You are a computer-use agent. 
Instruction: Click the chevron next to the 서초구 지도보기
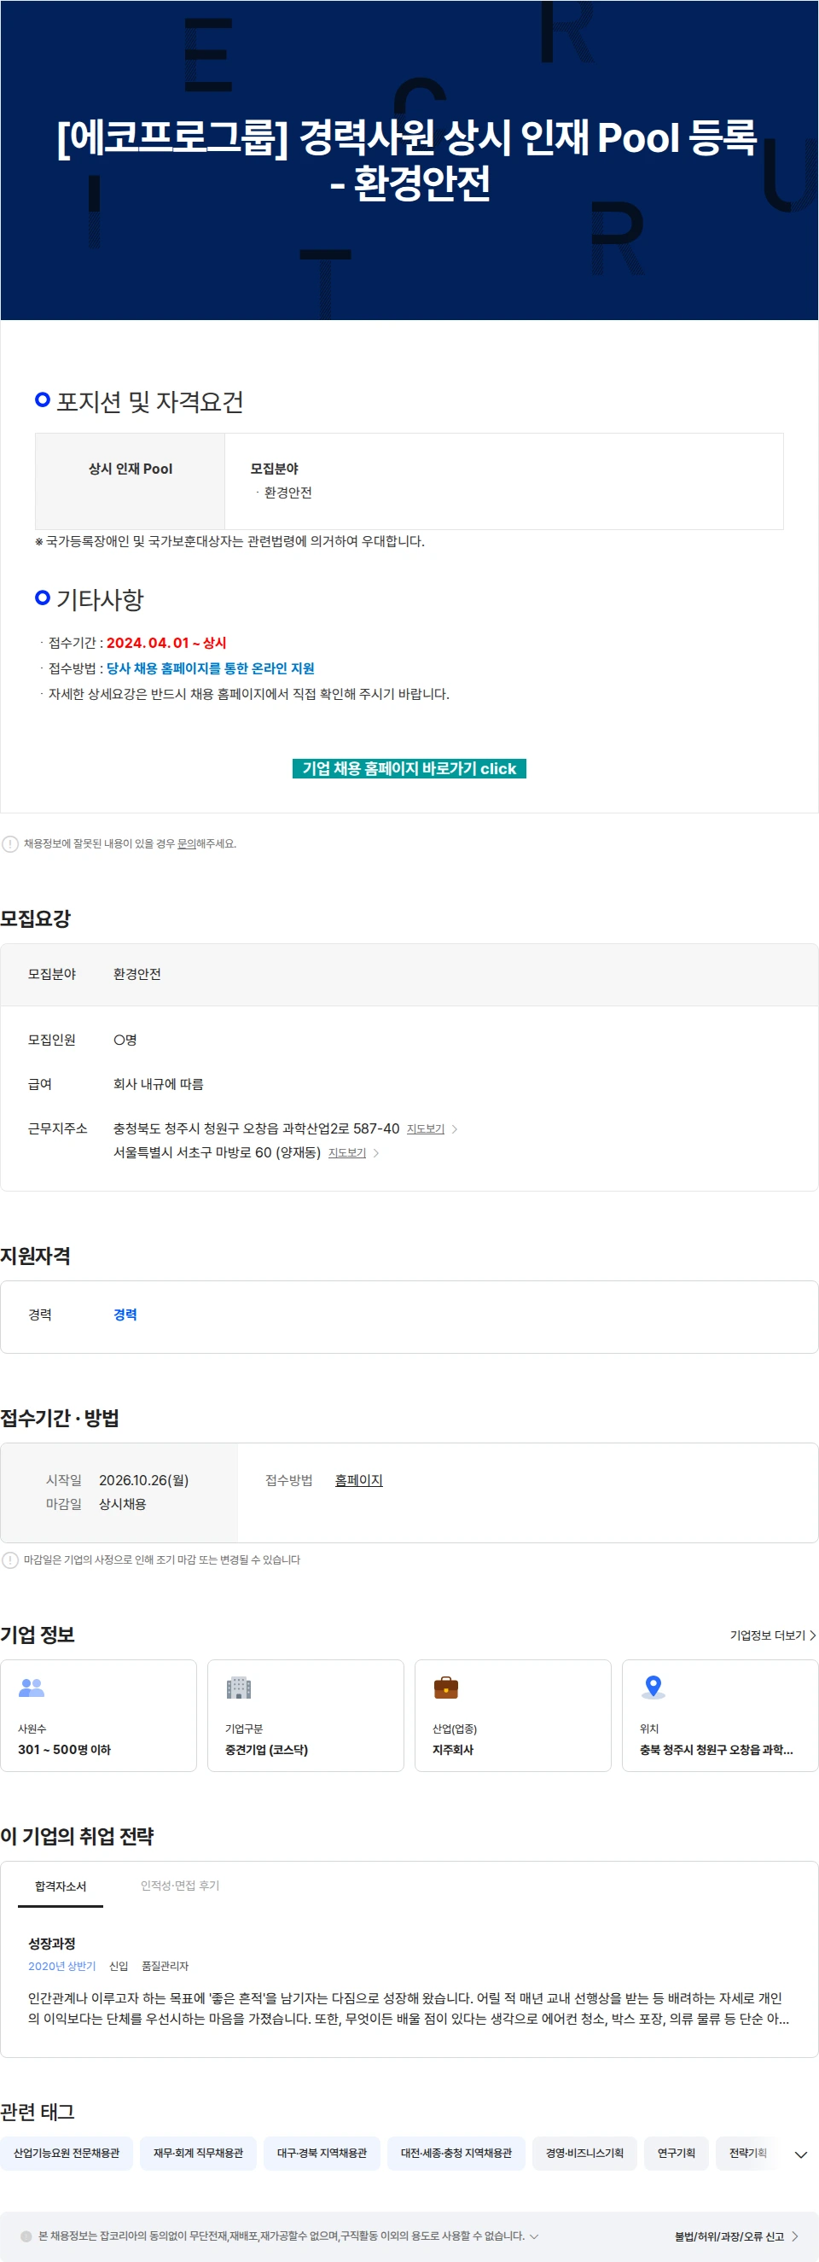pos(375,1153)
